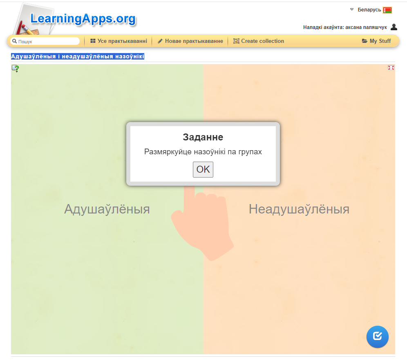
Task: Open the Беларусь language menu
Action: click(x=369, y=10)
